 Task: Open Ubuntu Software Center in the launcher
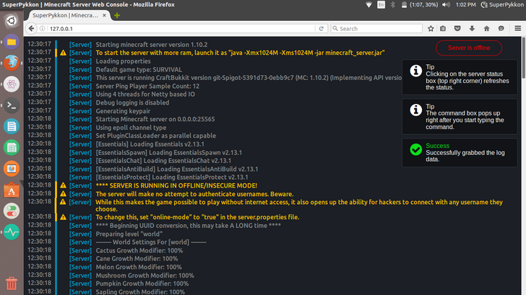(11, 190)
